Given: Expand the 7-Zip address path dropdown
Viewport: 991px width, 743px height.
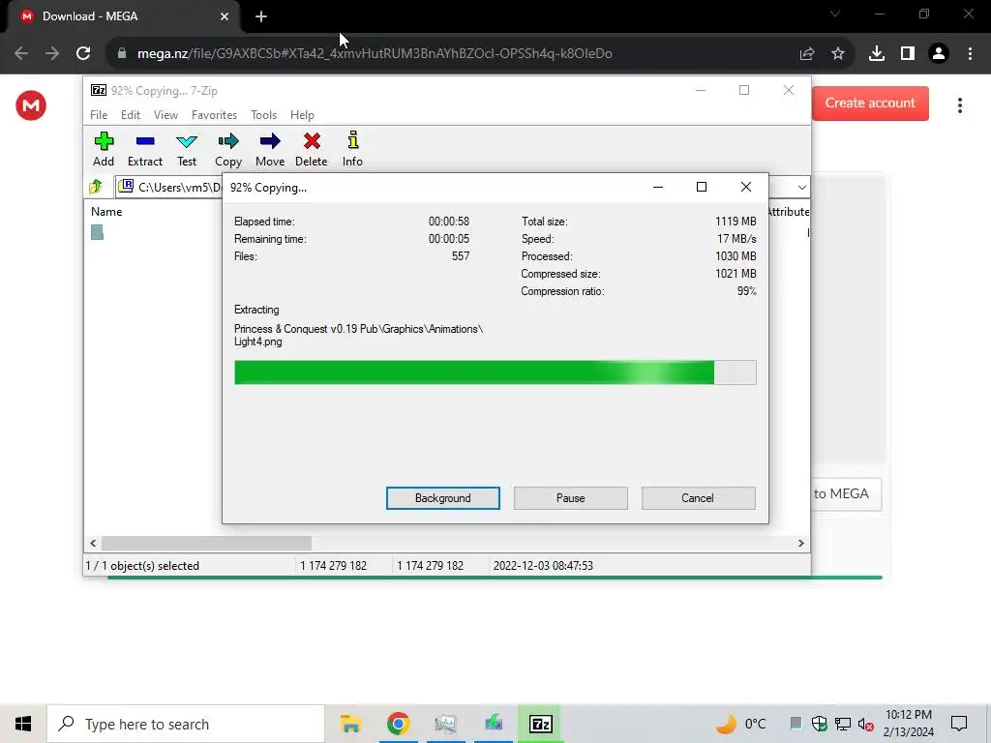Looking at the screenshot, I should point(801,188).
